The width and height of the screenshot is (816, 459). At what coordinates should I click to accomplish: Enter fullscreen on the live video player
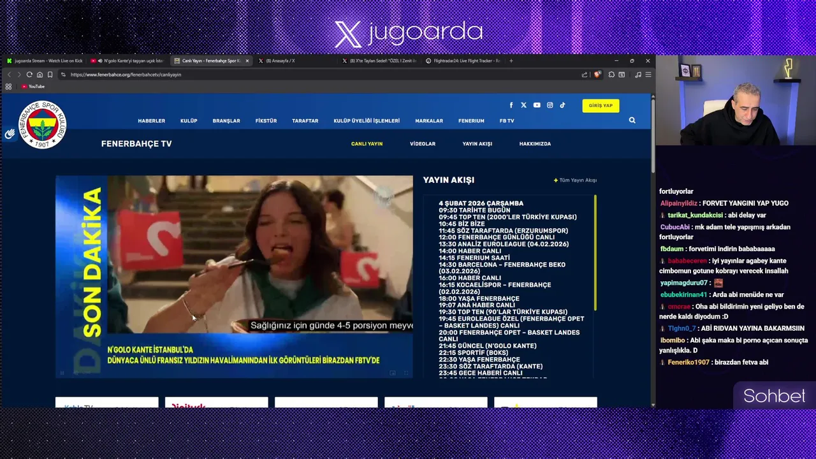coord(405,373)
